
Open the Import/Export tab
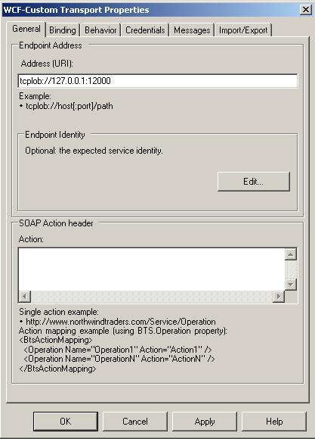243,30
